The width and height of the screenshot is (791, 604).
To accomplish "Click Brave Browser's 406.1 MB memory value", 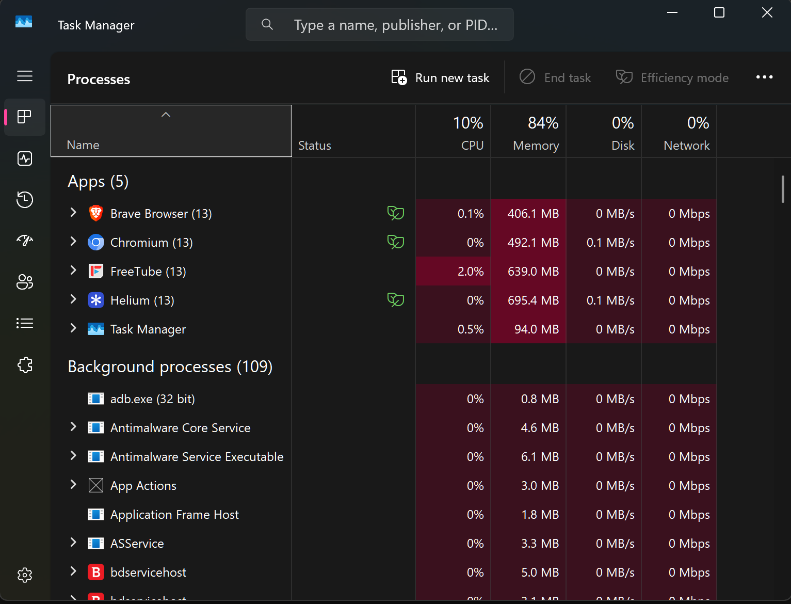I will click(533, 214).
